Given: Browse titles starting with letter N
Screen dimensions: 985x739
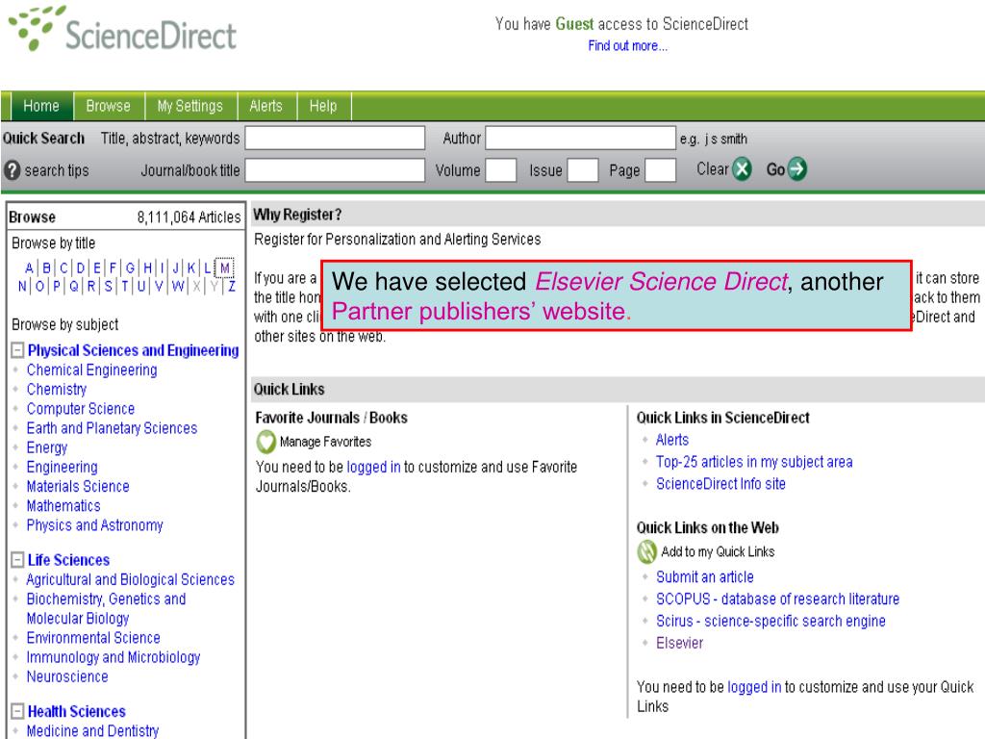Looking at the screenshot, I should tap(23, 287).
